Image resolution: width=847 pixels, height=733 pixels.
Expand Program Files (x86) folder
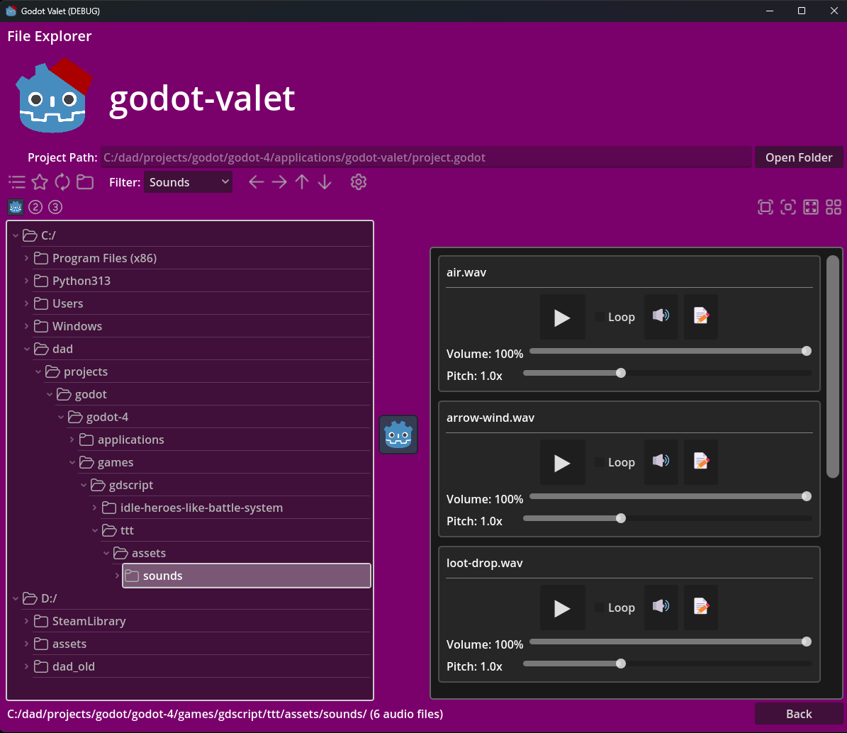click(26, 258)
